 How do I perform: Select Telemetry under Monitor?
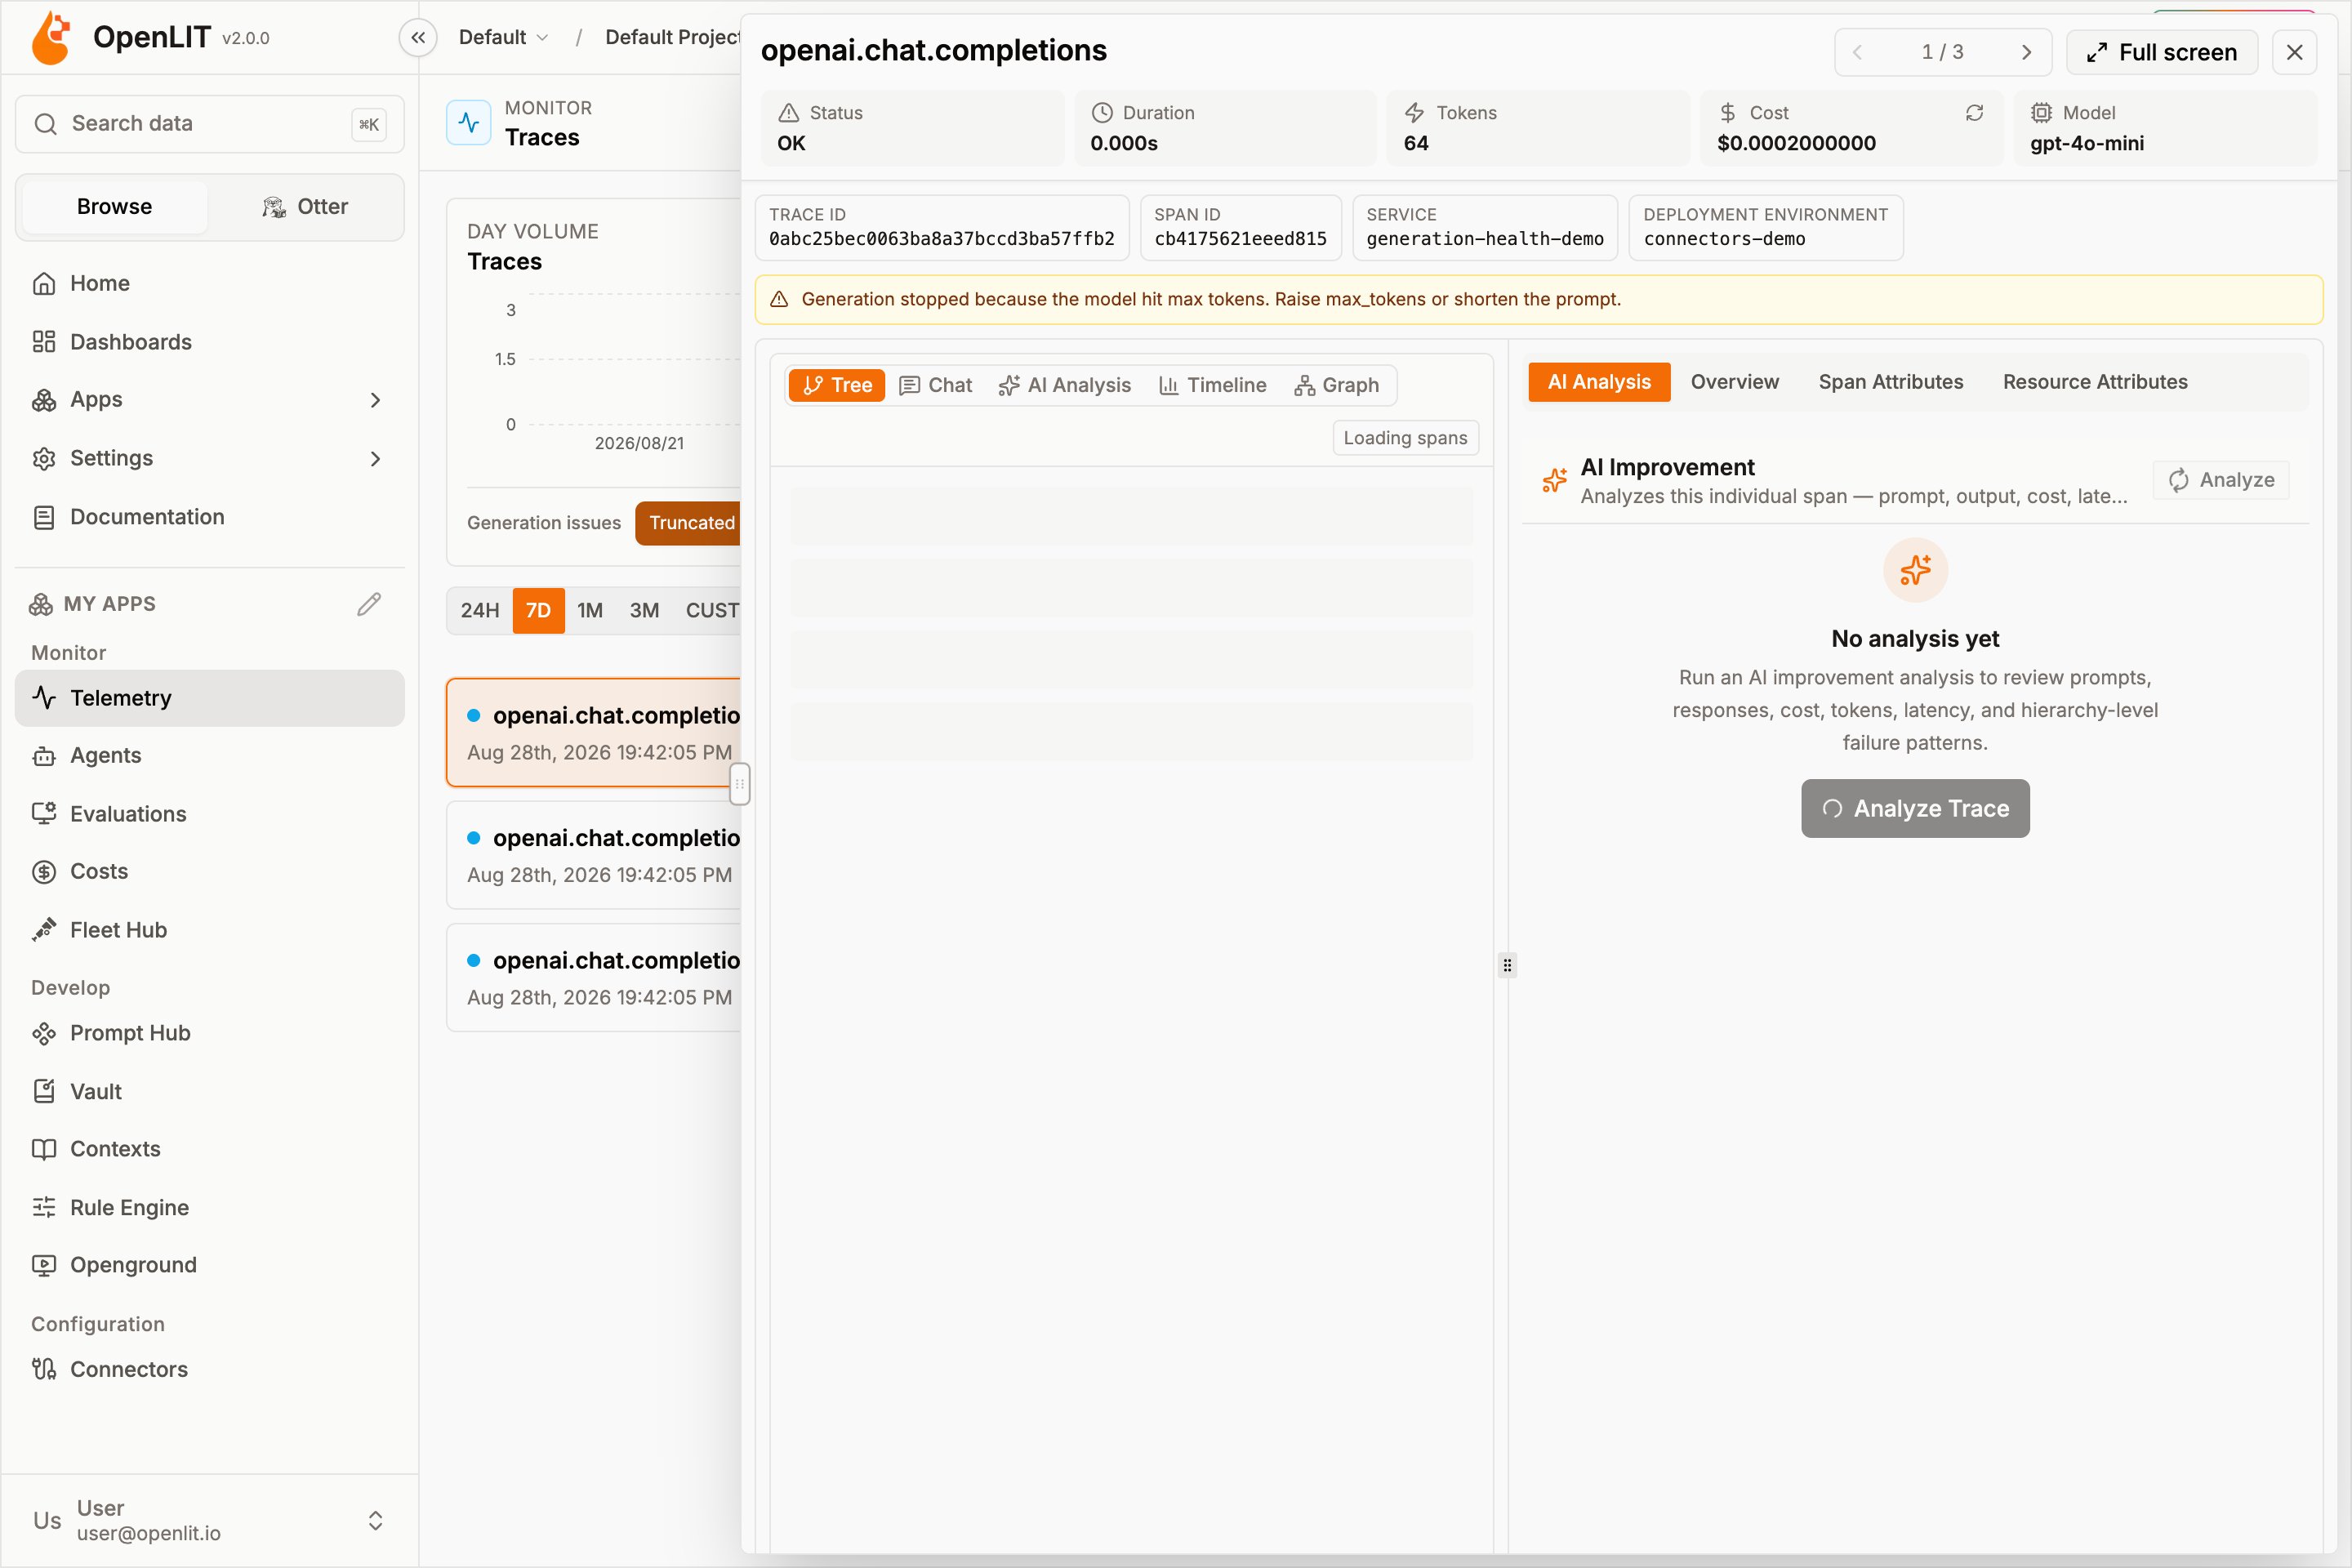(x=210, y=698)
